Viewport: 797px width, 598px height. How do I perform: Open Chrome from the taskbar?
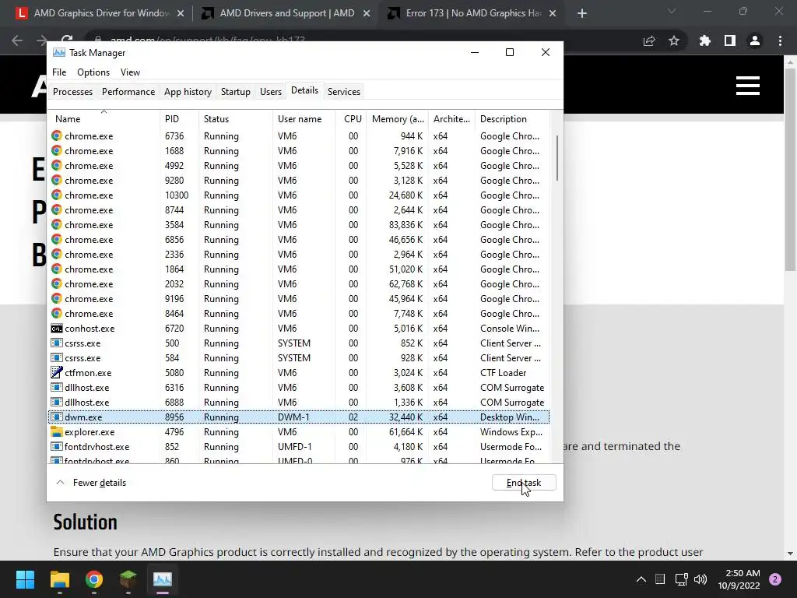coord(94,579)
